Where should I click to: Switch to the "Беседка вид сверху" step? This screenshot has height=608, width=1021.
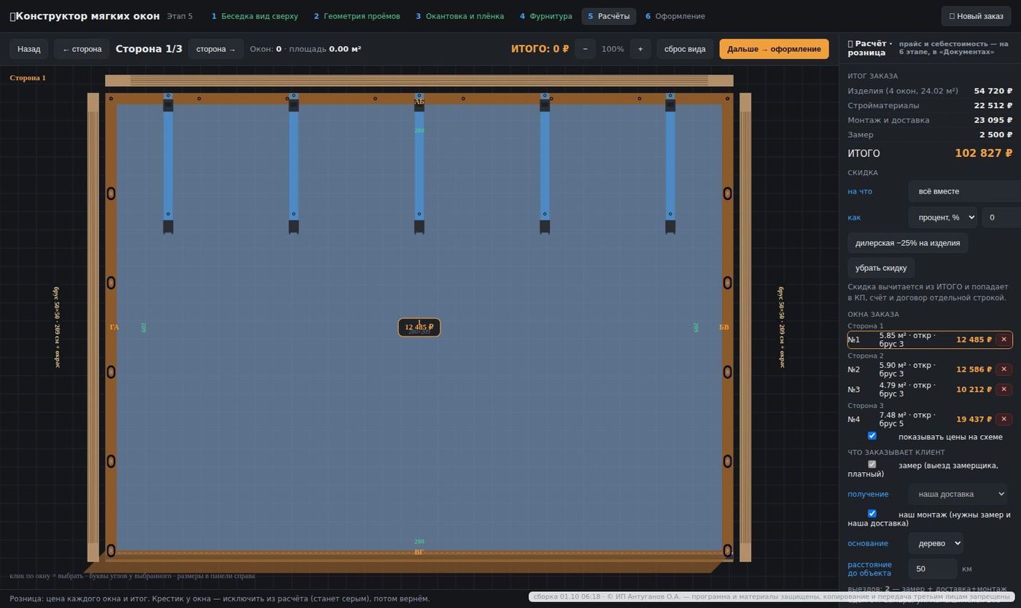coord(255,16)
